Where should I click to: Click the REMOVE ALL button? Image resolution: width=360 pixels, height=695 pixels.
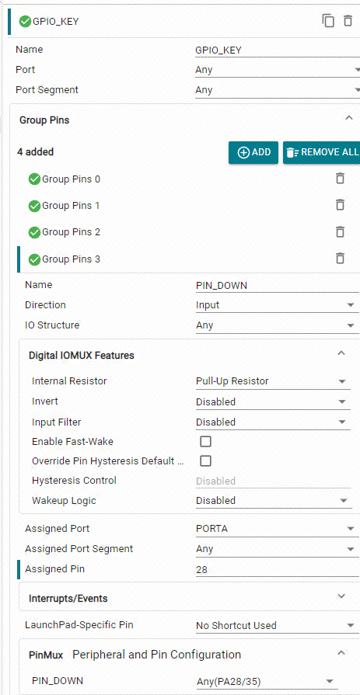pyautogui.click(x=321, y=152)
